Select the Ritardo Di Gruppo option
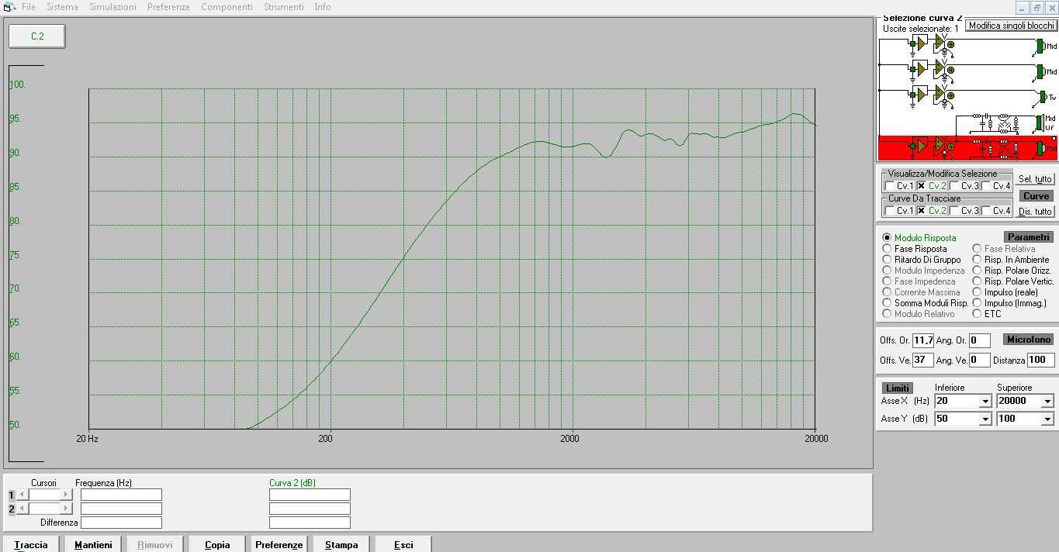 coord(887,260)
